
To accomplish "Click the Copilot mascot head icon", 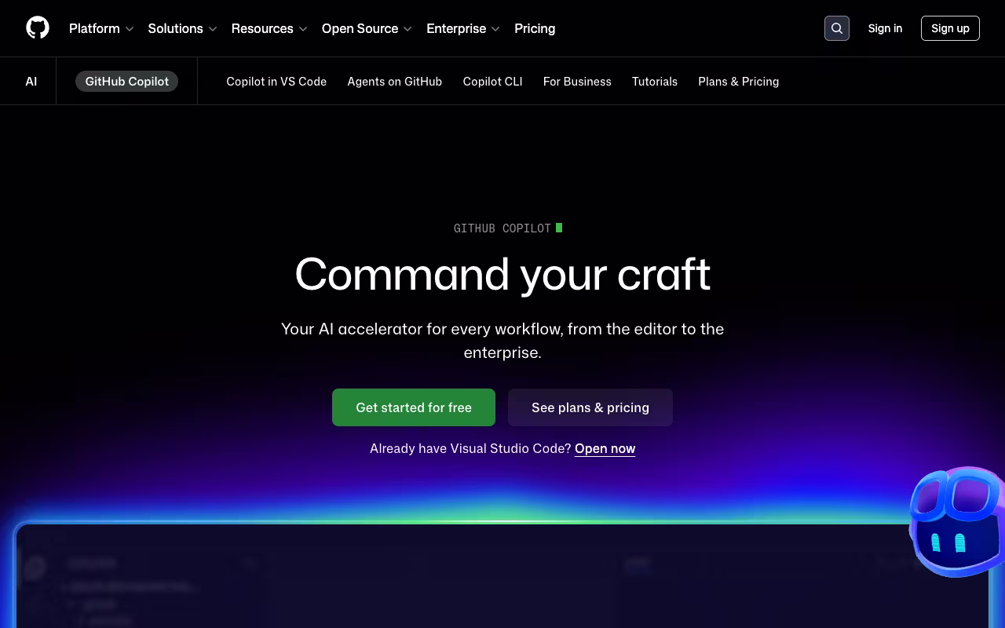I will click(x=958, y=521).
